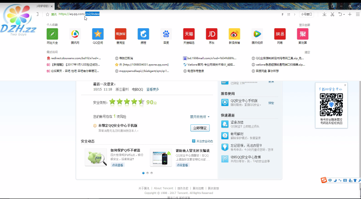Open recent visit redirect.douwanw.com entry
361x199 pixels.
[74, 58]
